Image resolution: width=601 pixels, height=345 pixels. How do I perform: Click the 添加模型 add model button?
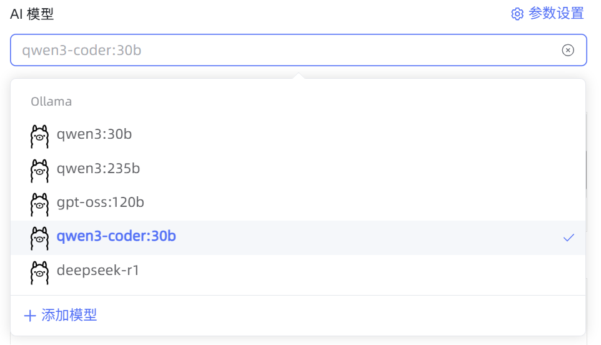tap(69, 315)
